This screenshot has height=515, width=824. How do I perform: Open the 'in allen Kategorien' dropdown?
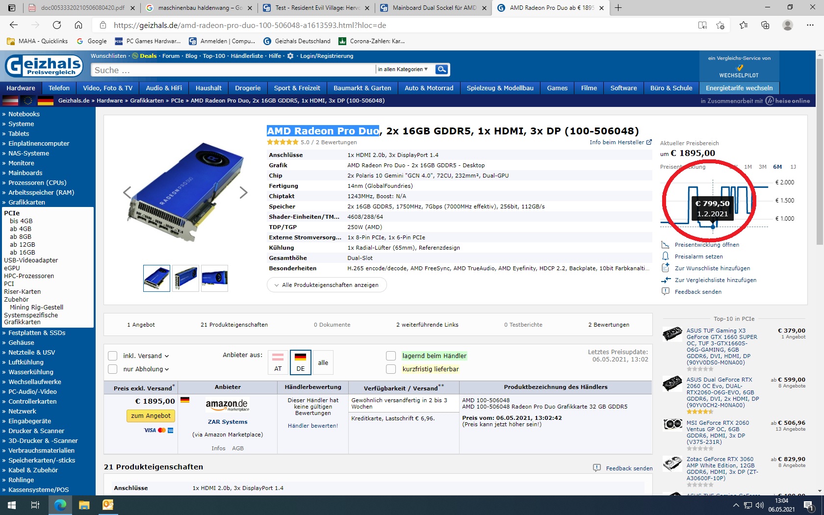403,70
